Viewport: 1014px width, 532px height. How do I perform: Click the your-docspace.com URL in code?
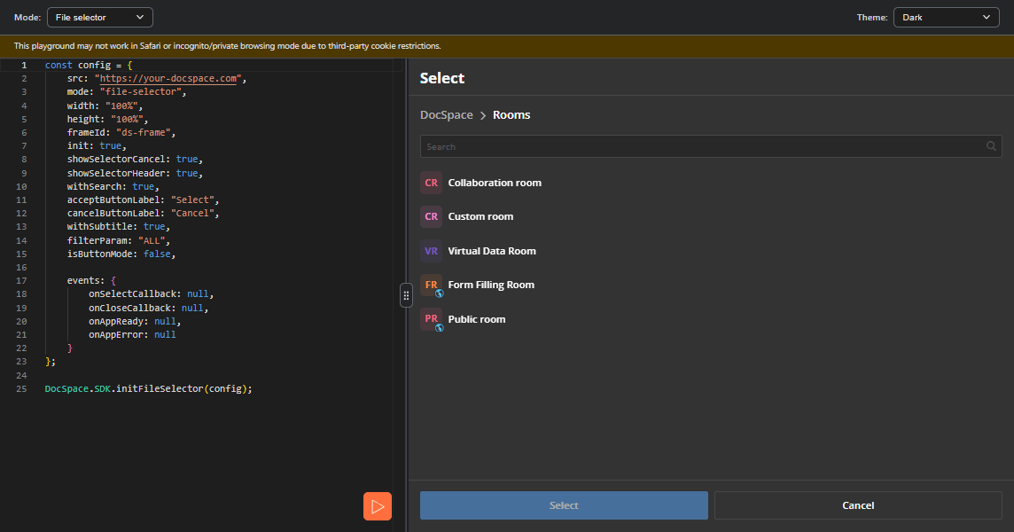coord(168,78)
